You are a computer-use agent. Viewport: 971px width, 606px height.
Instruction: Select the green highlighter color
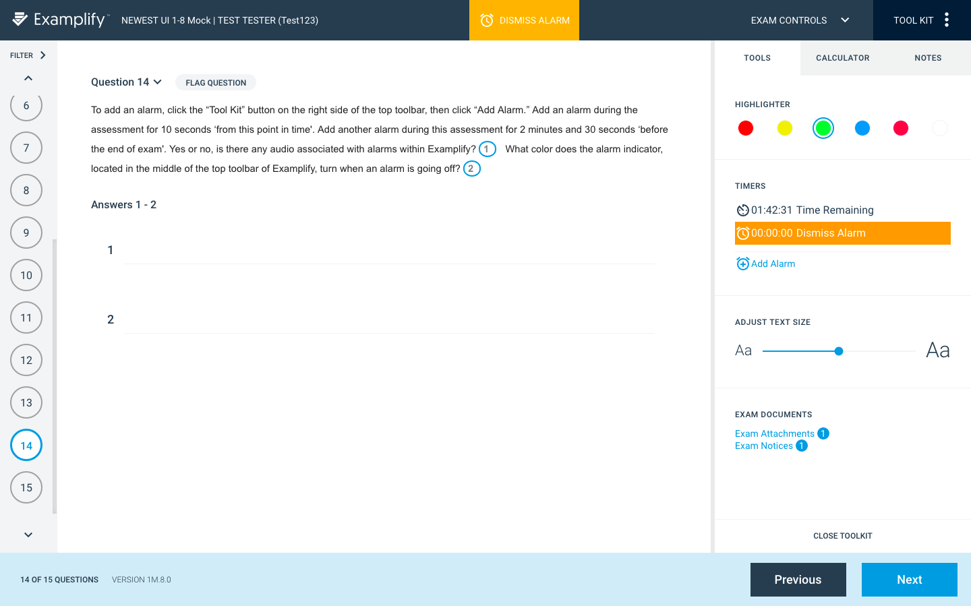pyautogui.click(x=823, y=128)
